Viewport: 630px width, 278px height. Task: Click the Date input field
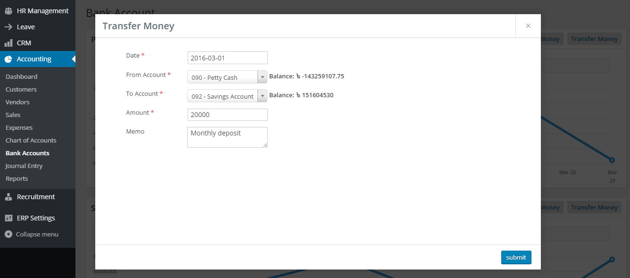click(227, 57)
